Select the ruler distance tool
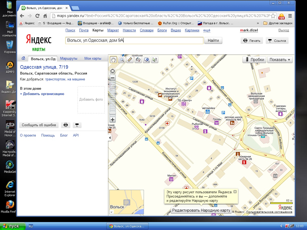This screenshot has width=307, height=230. click(x=130, y=60)
